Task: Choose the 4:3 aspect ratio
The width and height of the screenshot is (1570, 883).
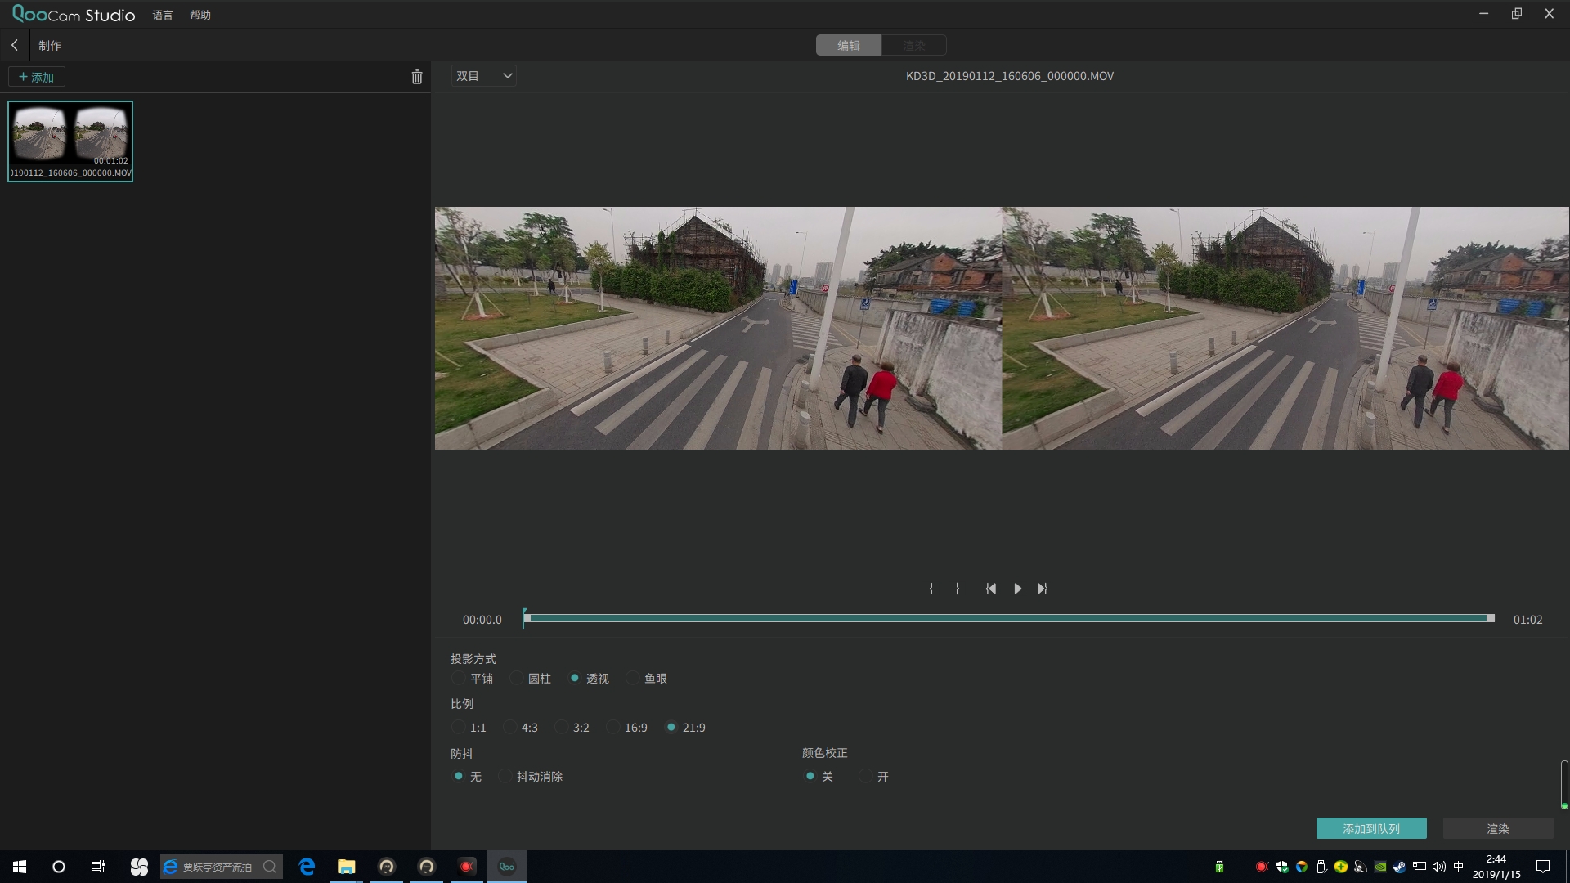Action: click(521, 728)
